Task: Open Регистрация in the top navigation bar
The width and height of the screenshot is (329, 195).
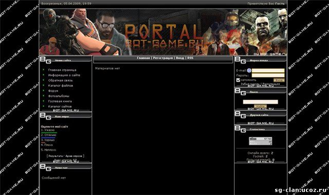Action: pos(163,58)
